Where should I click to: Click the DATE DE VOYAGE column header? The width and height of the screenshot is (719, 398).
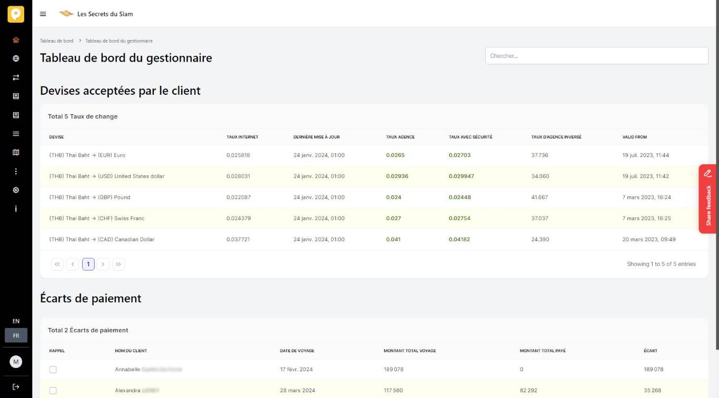coord(297,351)
